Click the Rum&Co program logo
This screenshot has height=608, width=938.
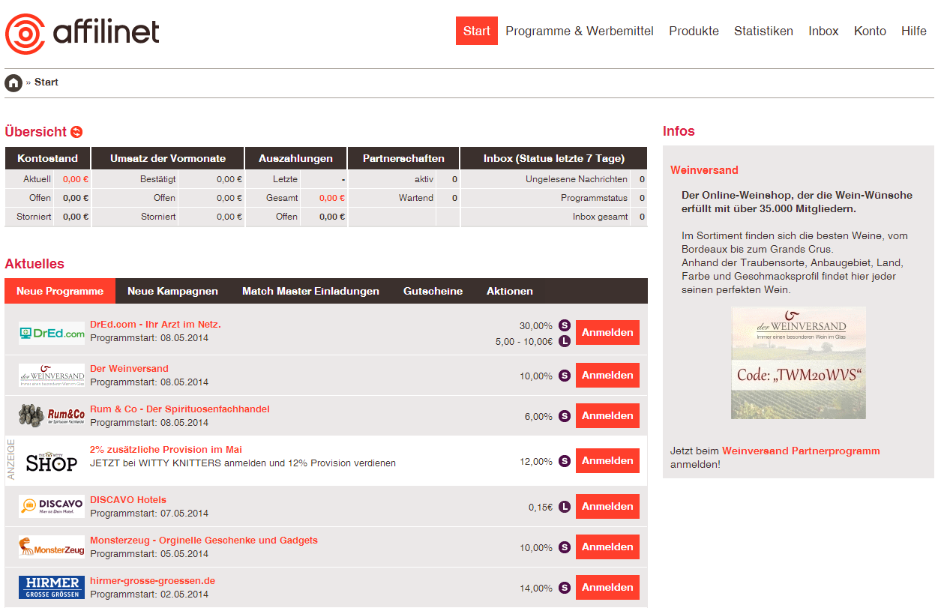[52, 415]
